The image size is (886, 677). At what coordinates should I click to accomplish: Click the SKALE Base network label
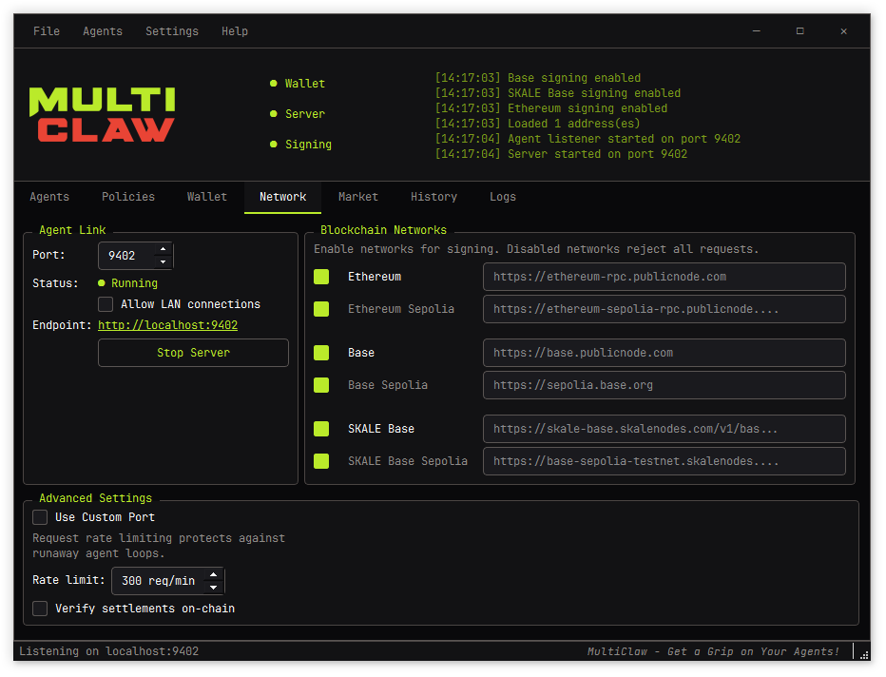(381, 428)
